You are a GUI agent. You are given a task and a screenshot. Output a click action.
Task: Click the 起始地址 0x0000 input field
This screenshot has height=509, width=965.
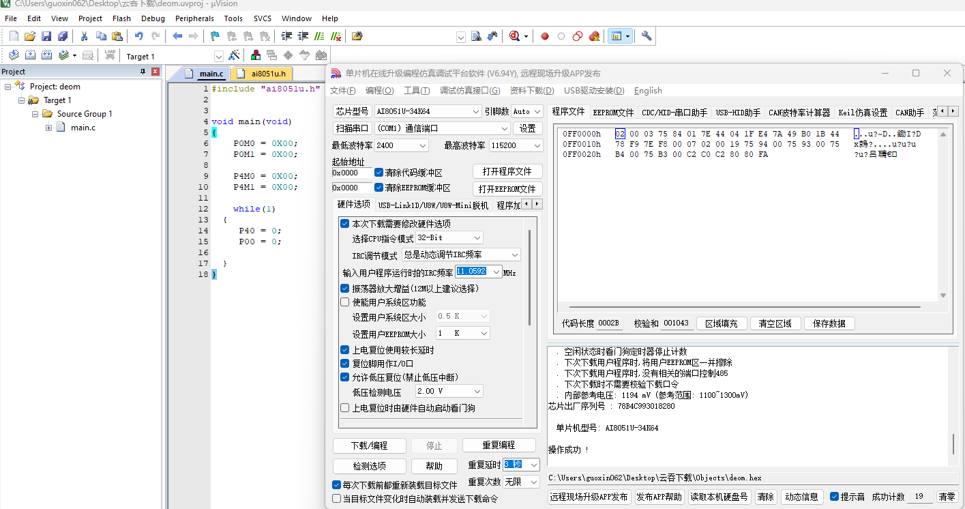click(x=351, y=173)
